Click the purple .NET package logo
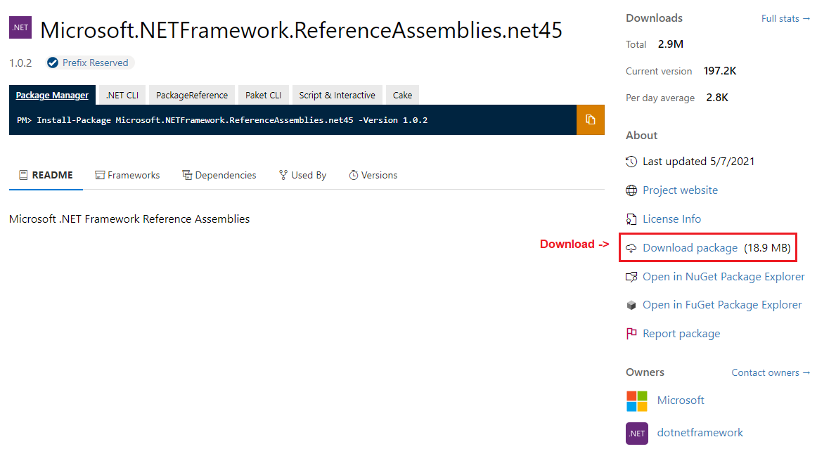The image size is (817, 456). point(20,27)
